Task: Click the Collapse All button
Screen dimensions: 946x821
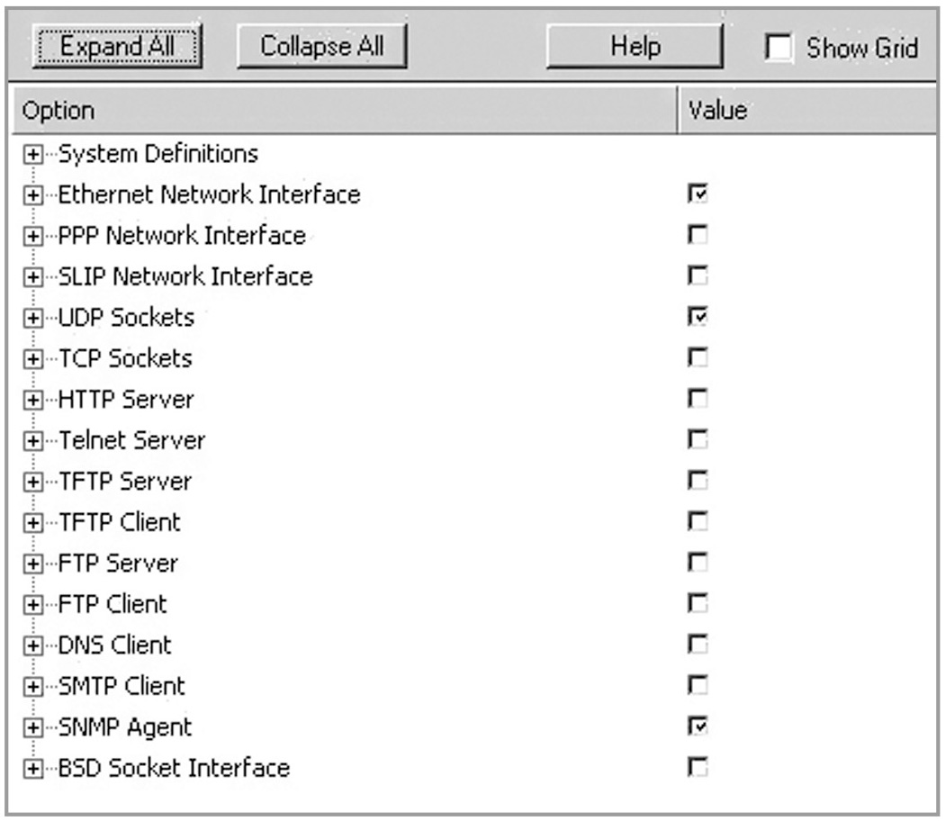Action: (x=321, y=46)
